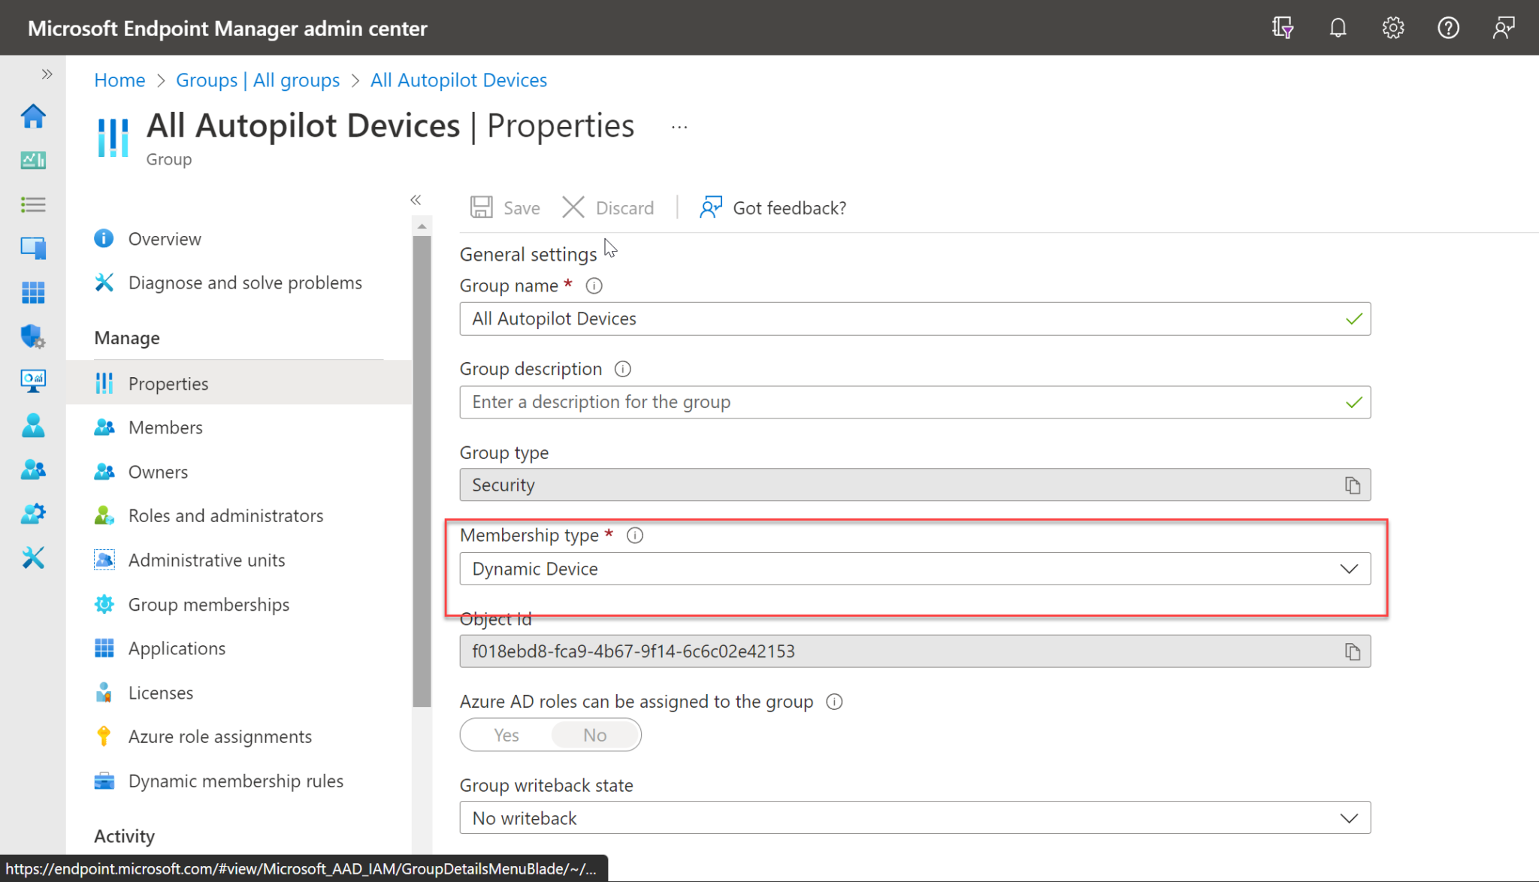Collapse the Properties pane with the double chevron
Viewport: 1539px width, 882px height.
pos(416,200)
